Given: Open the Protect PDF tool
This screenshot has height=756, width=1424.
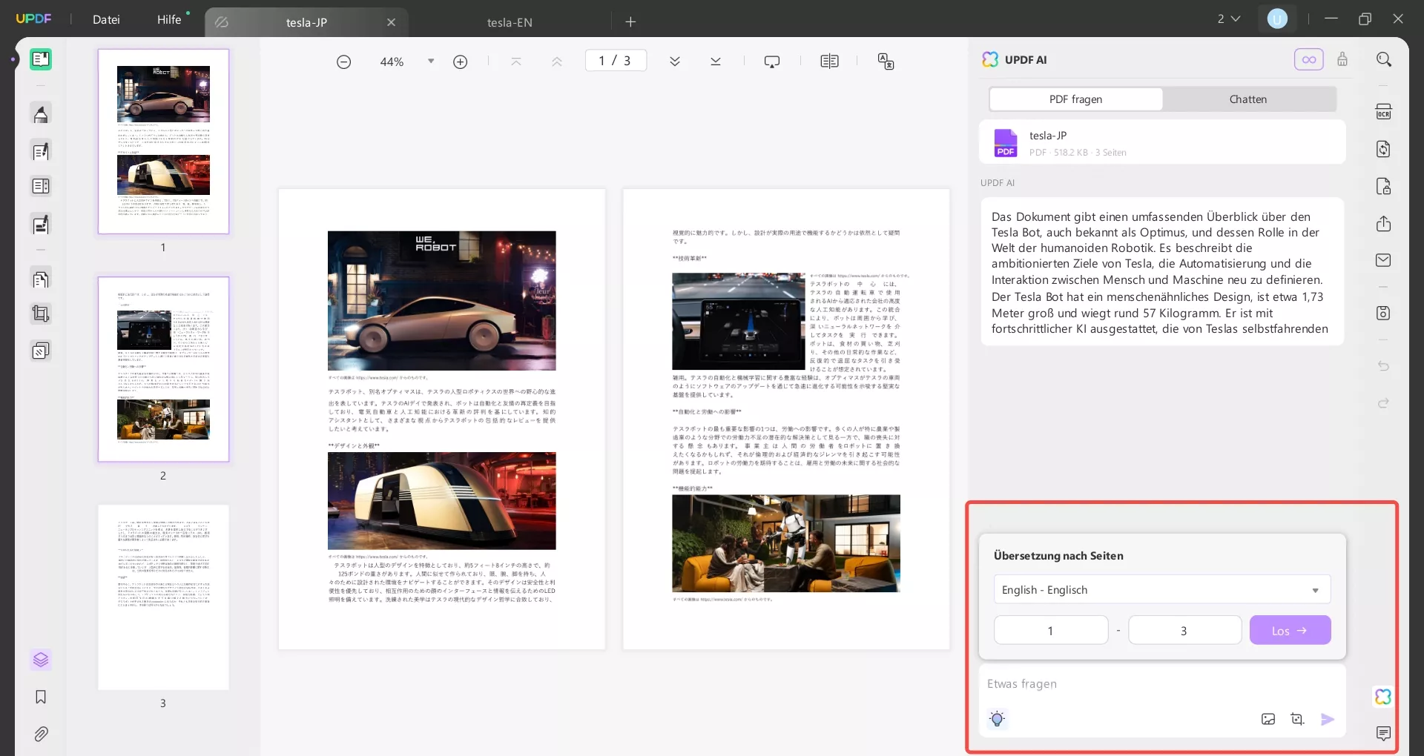Looking at the screenshot, I should [1385, 186].
